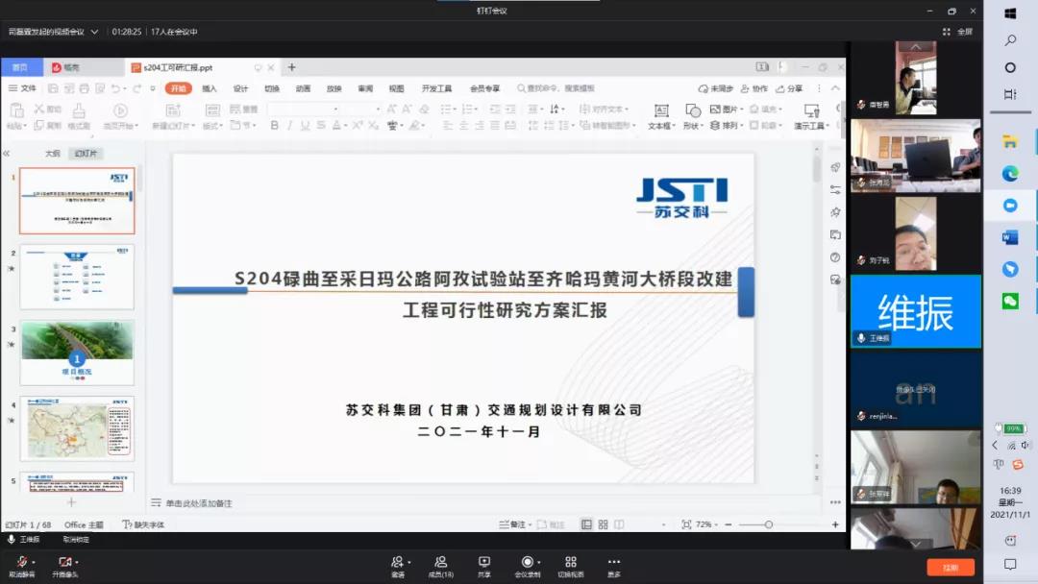Image resolution: width=1038 pixels, height=584 pixels.
Task: Enter 全屏 full screen mode
Action: 960,32
